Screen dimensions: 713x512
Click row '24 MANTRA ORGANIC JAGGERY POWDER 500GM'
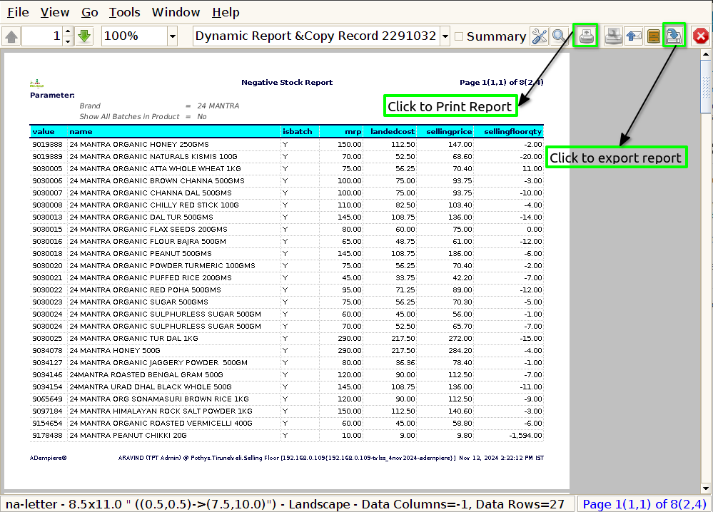point(286,363)
